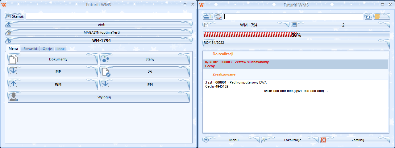The height and width of the screenshot is (148, 395).
Task: Open the Stany stock levels button
Action: point(144,59)
